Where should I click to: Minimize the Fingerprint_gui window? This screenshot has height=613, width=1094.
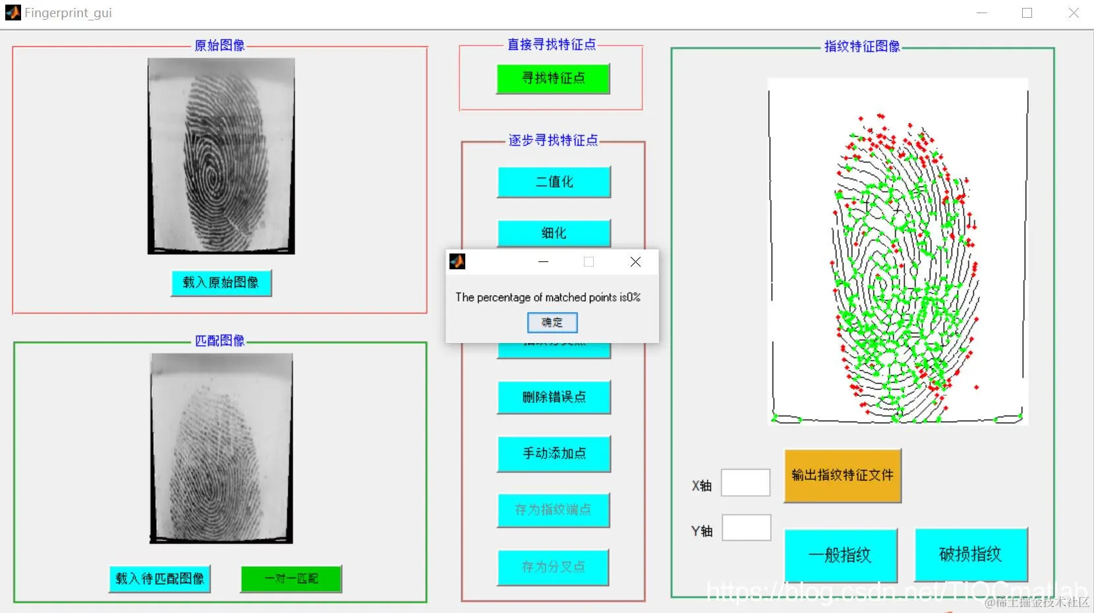pyautogui.click(x=981, y=13)
